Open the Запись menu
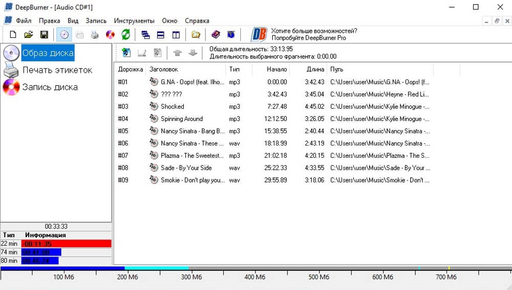This screenshot has width=512, height=290. pyautogui.click(x=96, y=20)
